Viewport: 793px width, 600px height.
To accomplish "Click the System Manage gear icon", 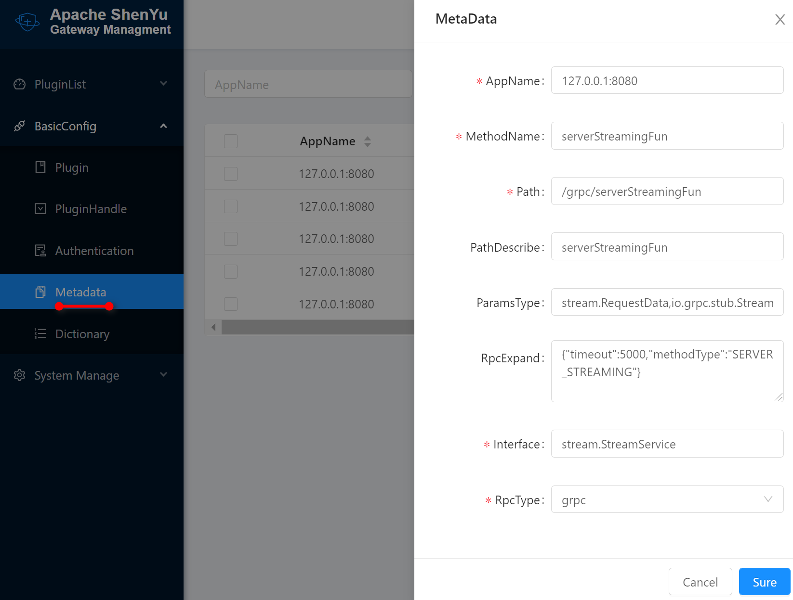I will [x=20, y=375].
